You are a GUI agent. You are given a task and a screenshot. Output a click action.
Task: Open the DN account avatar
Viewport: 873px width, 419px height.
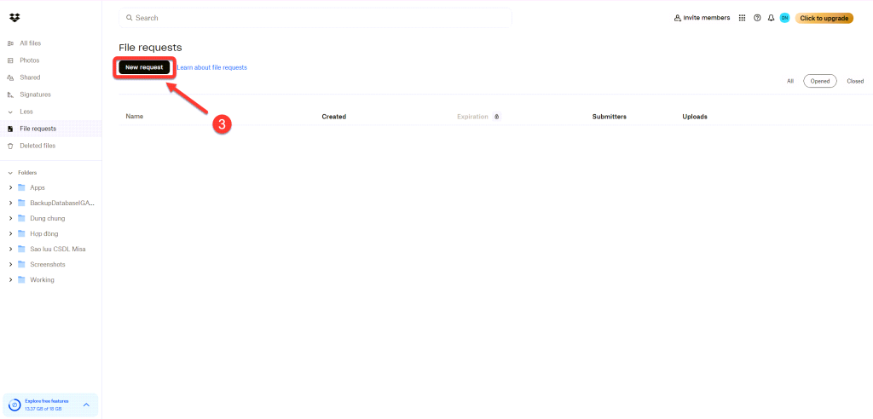pos(784,18)
